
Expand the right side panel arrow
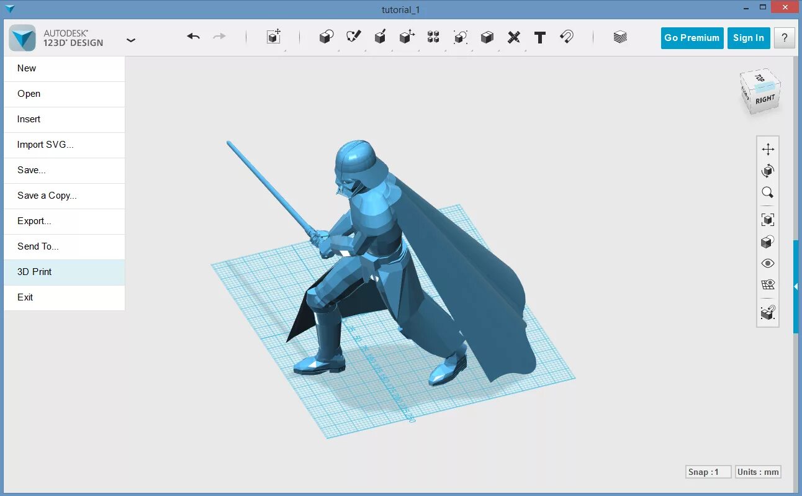point(796,286)
